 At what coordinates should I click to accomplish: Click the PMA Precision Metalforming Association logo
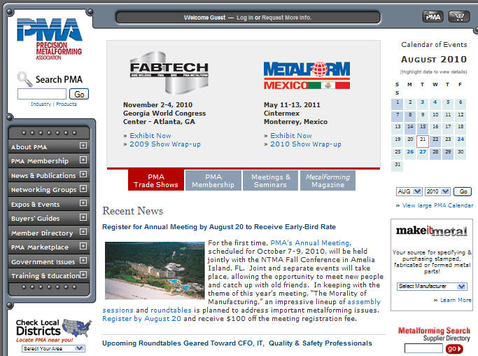coord(50,39)
